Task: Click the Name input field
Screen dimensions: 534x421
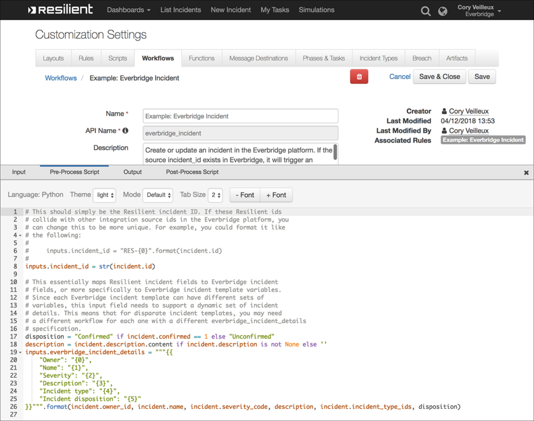Action: (240, 116)
